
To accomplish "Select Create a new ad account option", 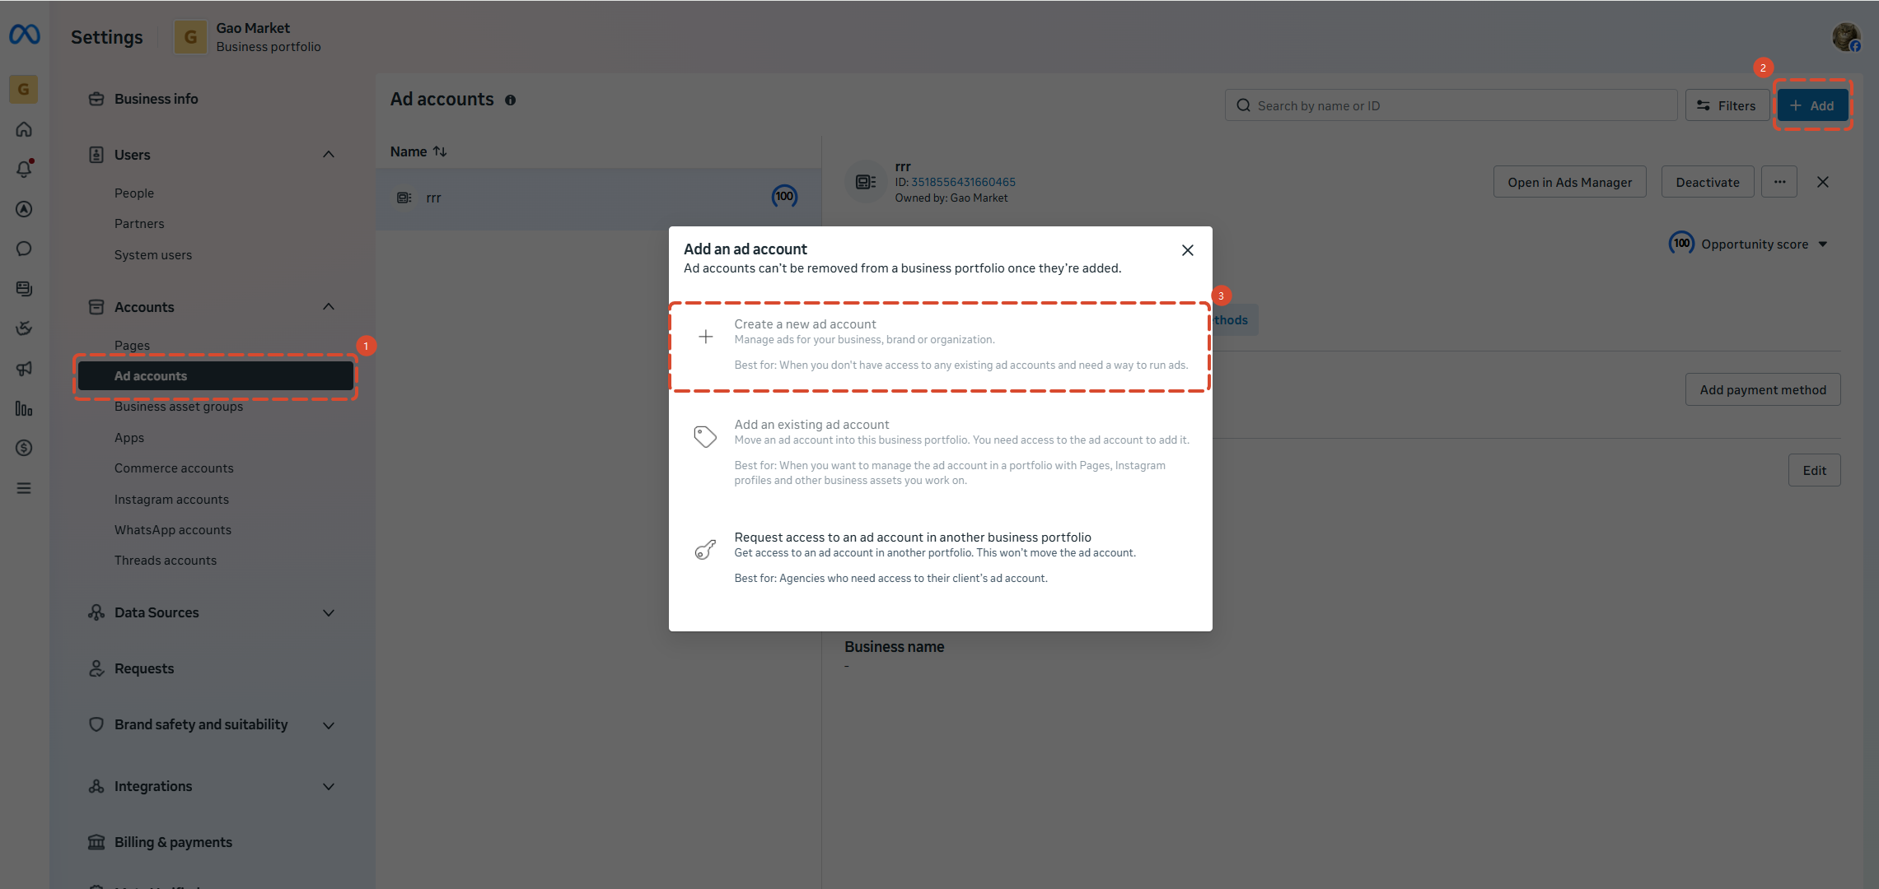I will click(940, 346).
